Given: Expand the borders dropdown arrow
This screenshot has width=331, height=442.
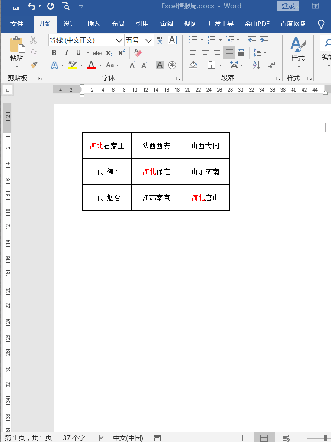Looking at the screenshot, I should pos(221,65).
